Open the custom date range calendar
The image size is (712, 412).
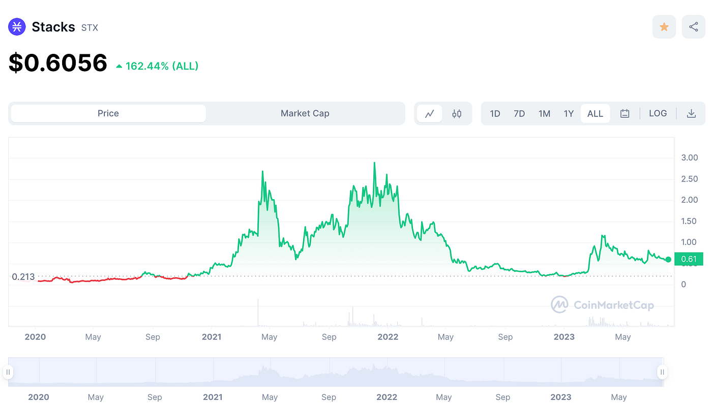pos(625,113)
